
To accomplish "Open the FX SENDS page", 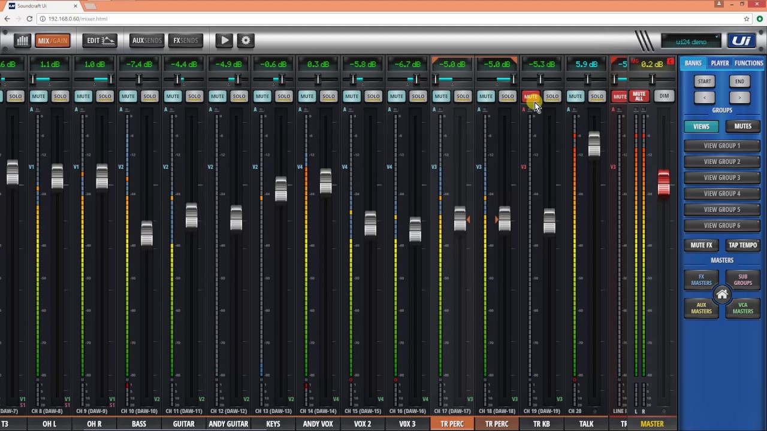I will click(x=185, y=41).
